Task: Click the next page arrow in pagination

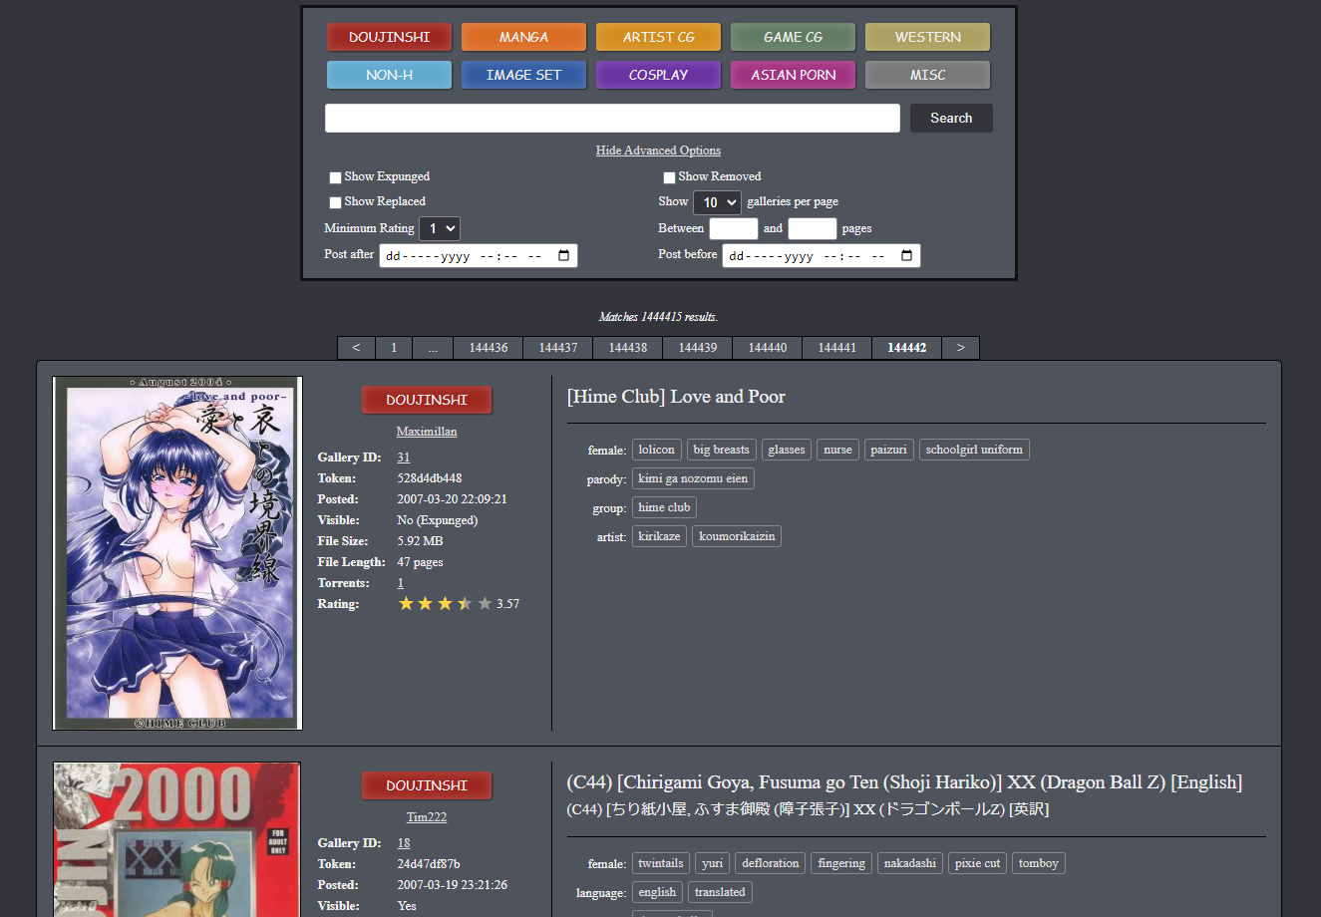Action: 960,348
